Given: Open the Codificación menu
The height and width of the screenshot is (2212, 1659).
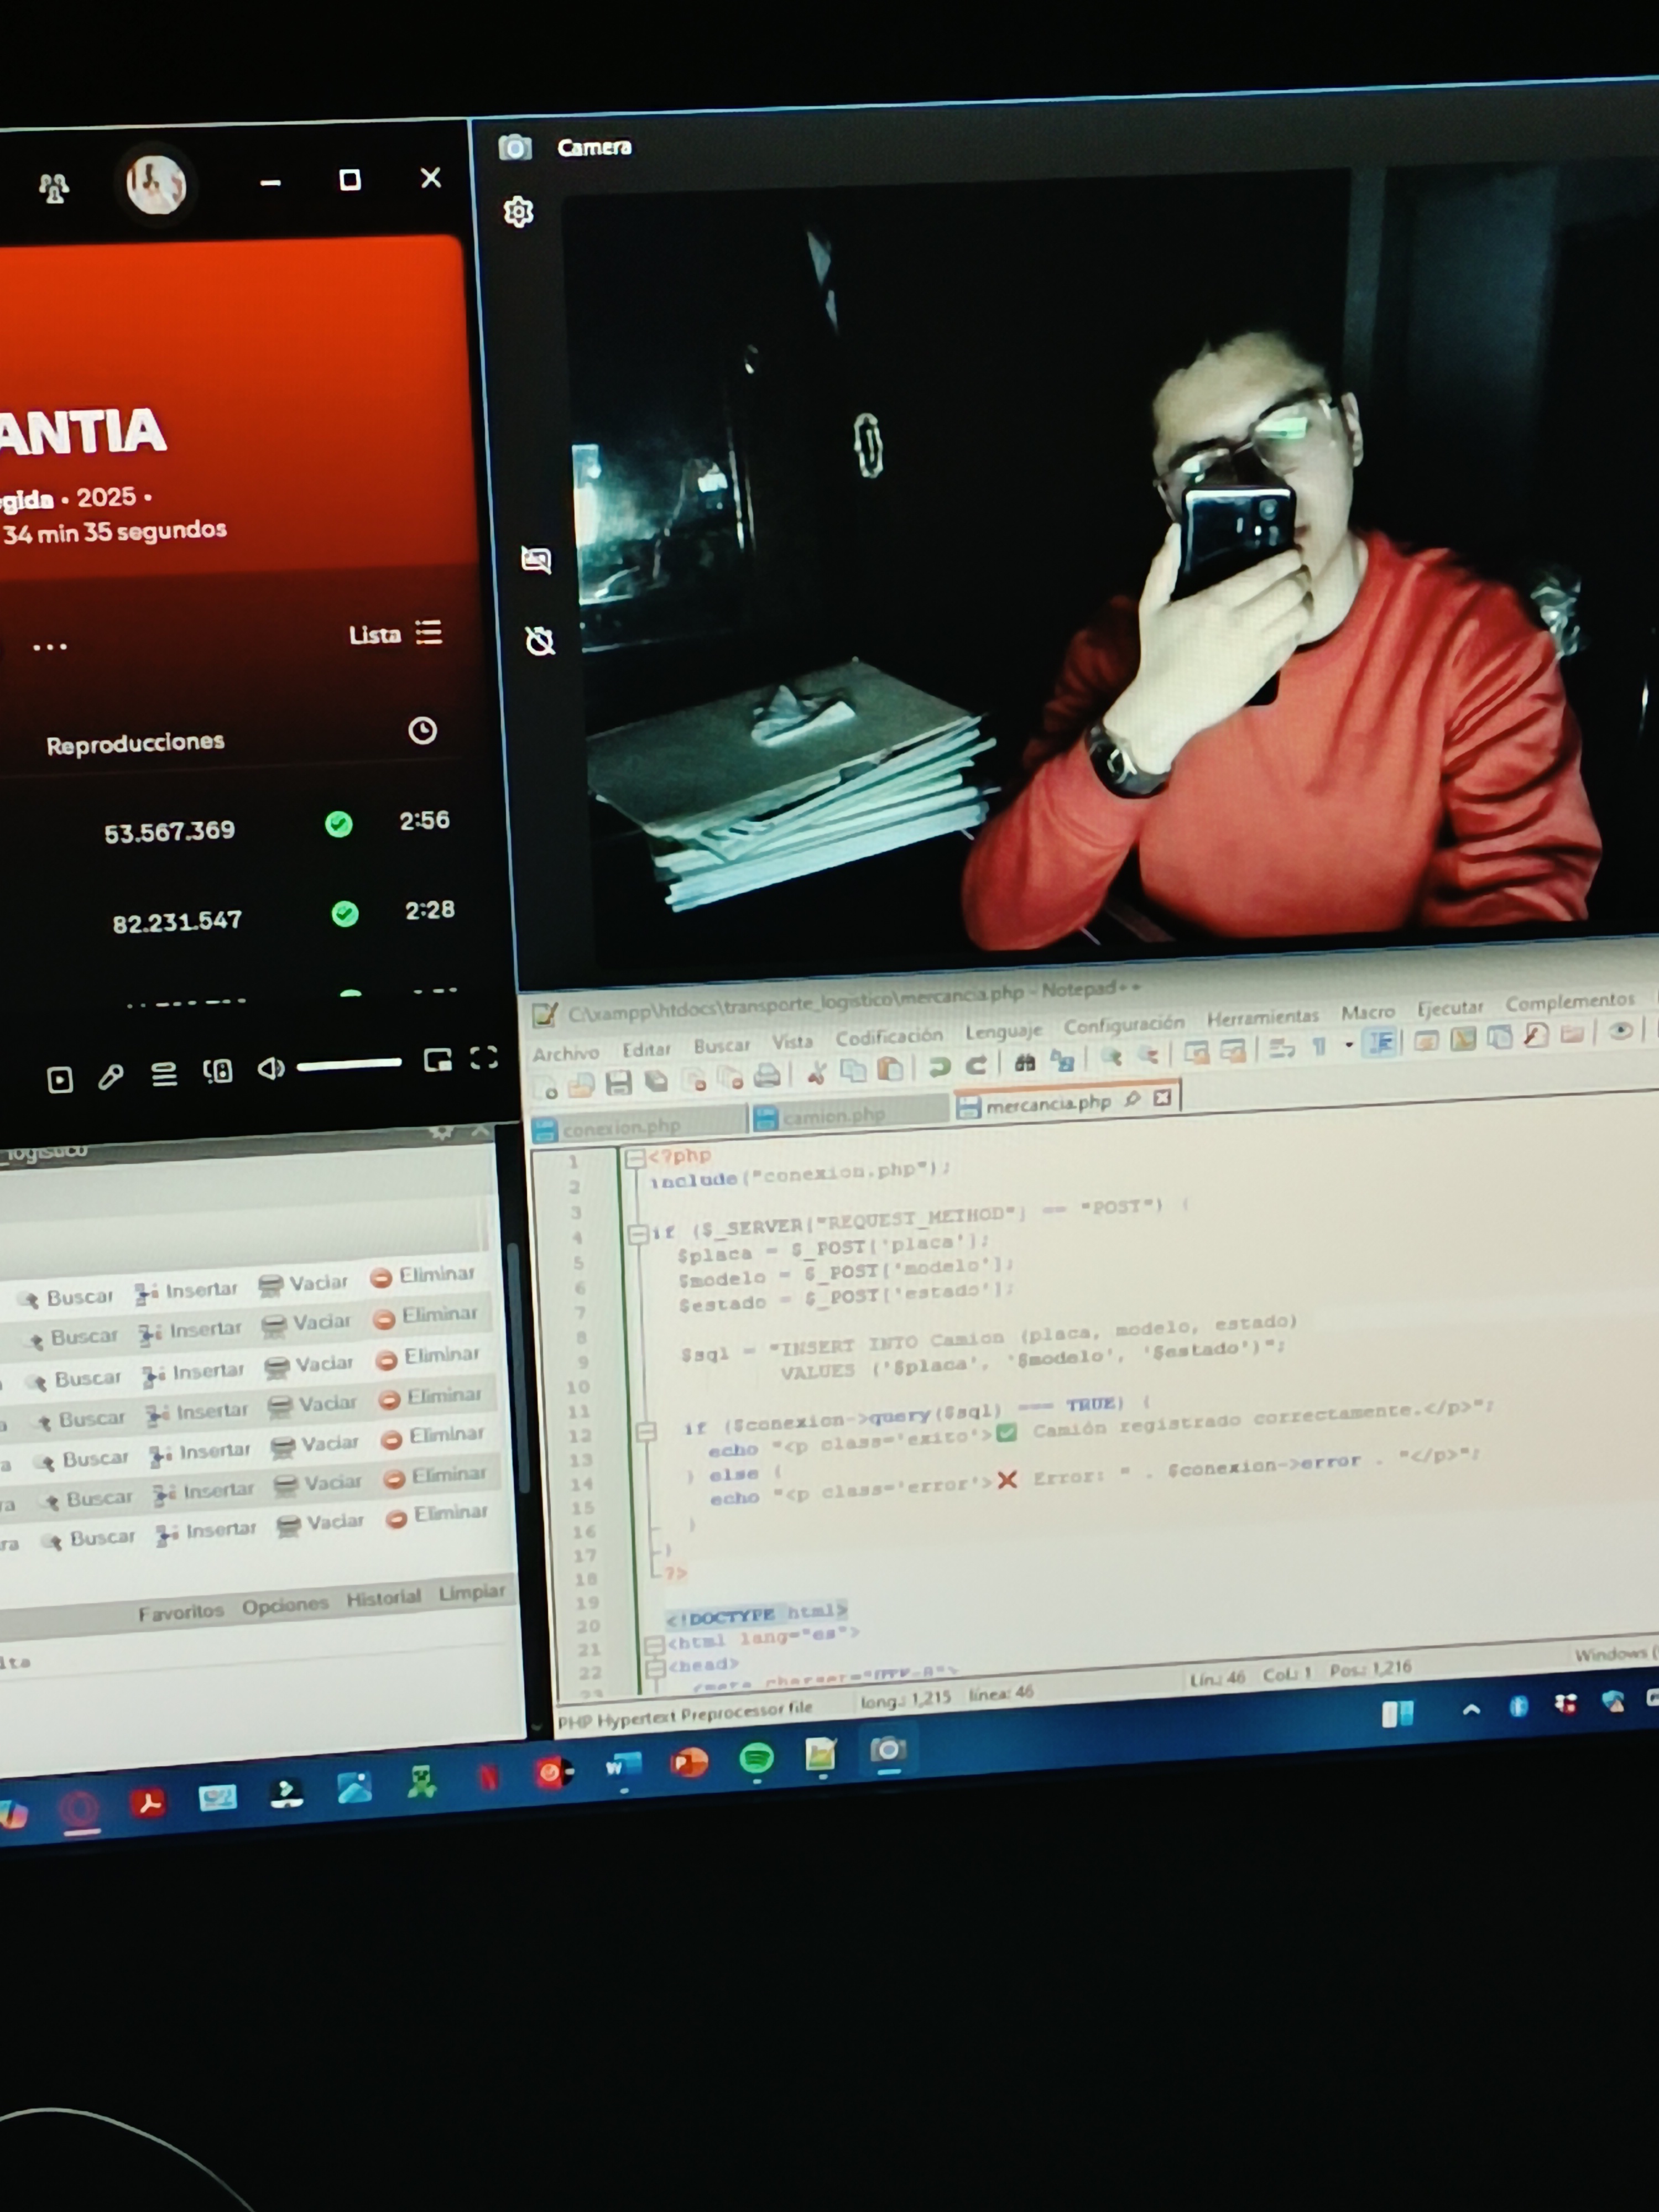Looking at the screenshot, I should point(889,1037).
